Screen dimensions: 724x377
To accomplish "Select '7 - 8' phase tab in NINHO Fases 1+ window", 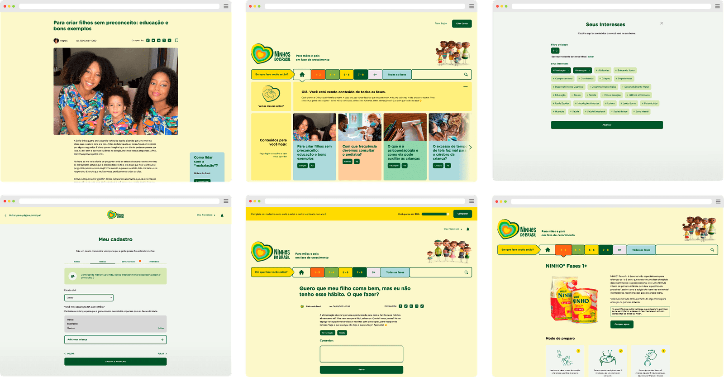I will [x=605, y=250].
